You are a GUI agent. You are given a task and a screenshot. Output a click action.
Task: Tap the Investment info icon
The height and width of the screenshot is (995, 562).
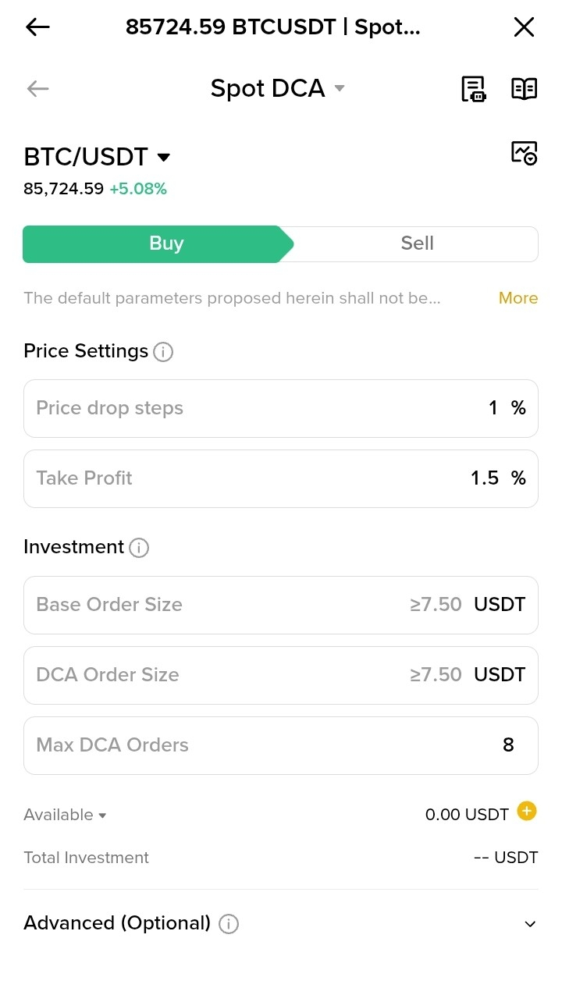click(x=139, y=548)
